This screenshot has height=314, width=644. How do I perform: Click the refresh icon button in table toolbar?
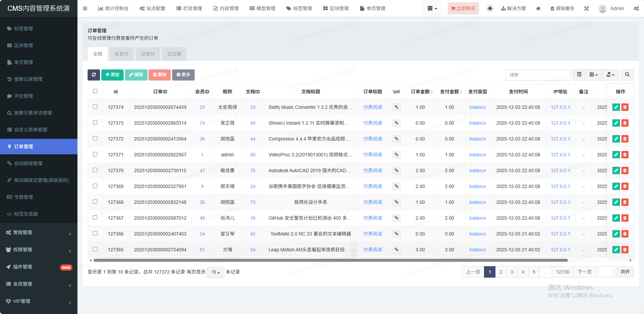point(94,75)
